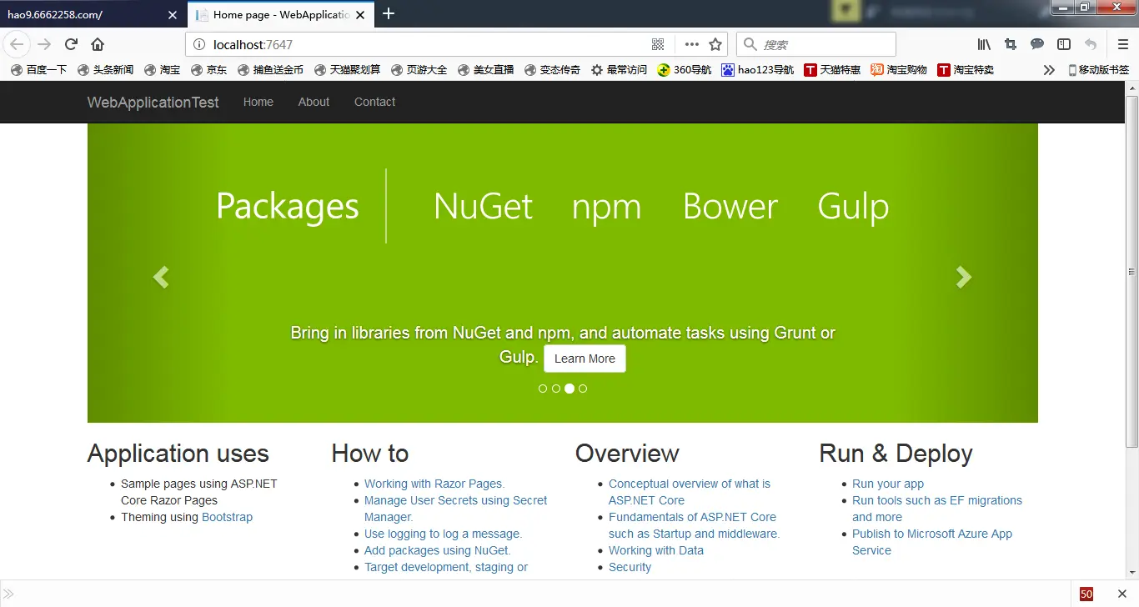This screenshot has width=1139, height=607.
Task: Open the 美女直播 bookmark
Action: tap(485, 70)
